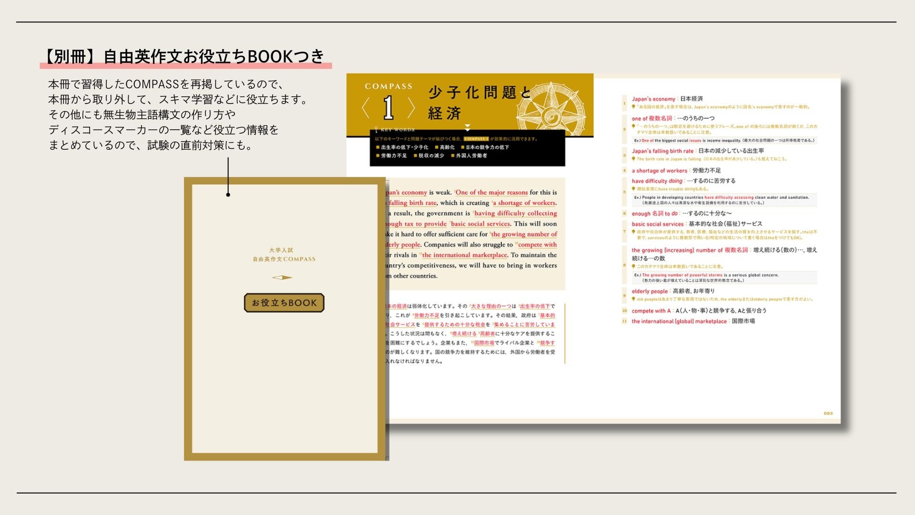Click the large numeral 1 in COMPASS header
The width and height of the screenshot is (915, 515).
(388, 108)
